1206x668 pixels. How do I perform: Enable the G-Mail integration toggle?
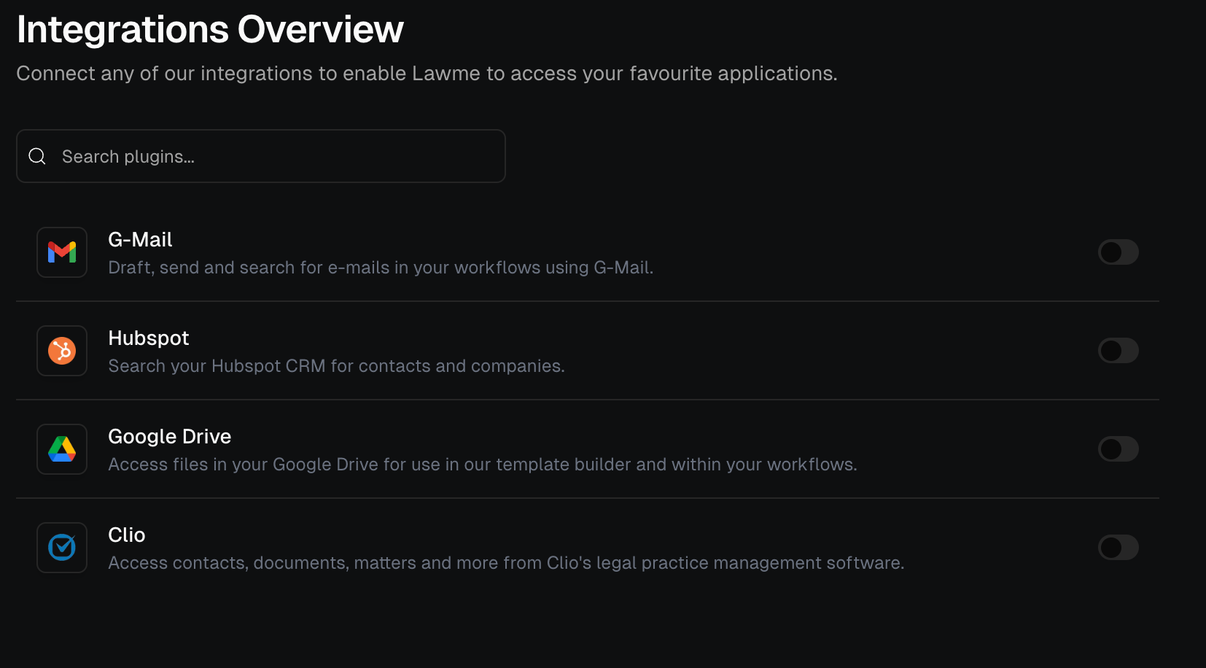pos(1118,252)
